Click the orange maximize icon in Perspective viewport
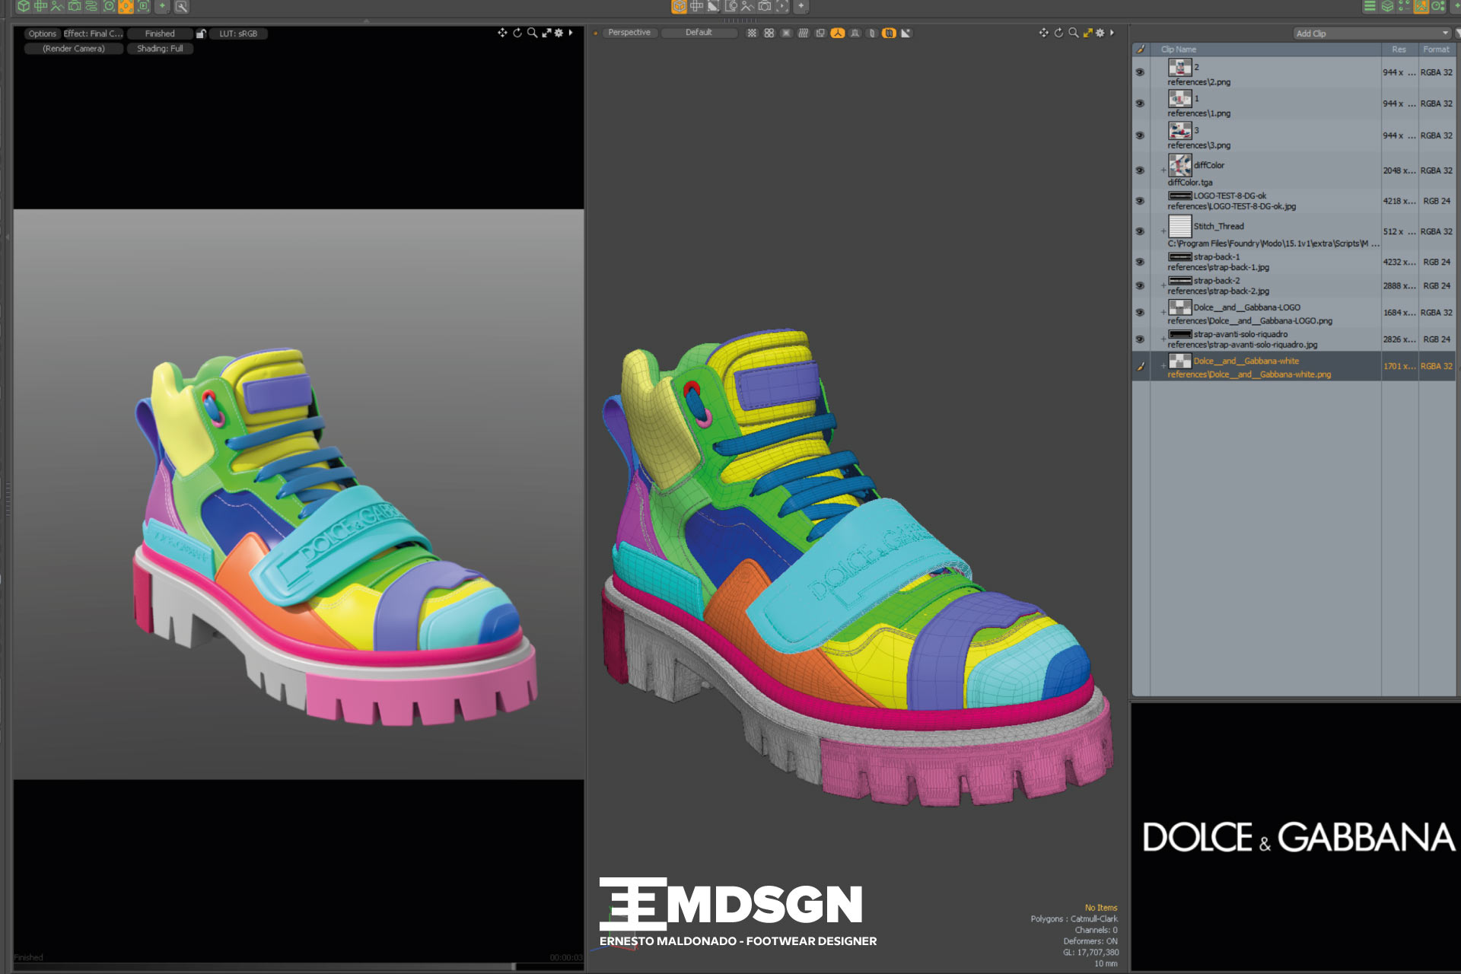This screenshot has height=974, width=1461. click(1088, 33)
